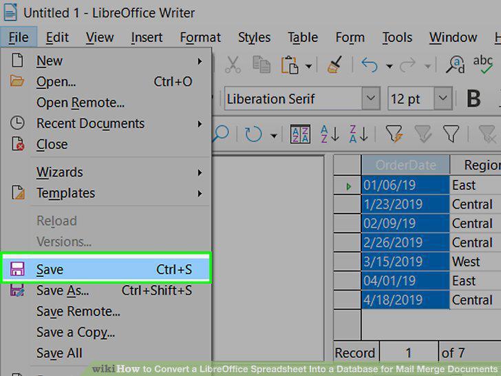Screen dimensions: 501x376
Task: Click the Paste clipboard icon
Action: point(290,65)
